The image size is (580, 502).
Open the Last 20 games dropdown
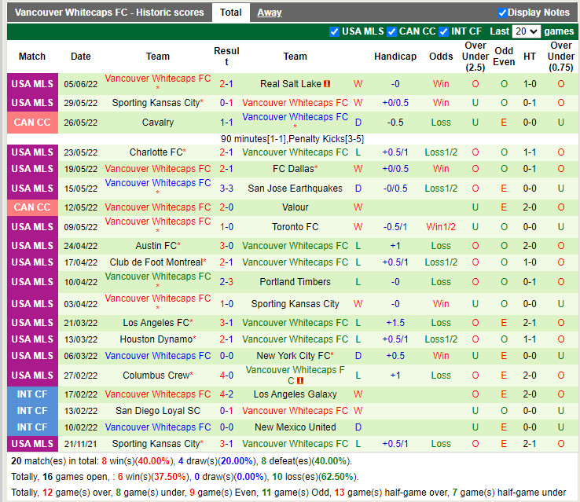[x=526, y=31]
